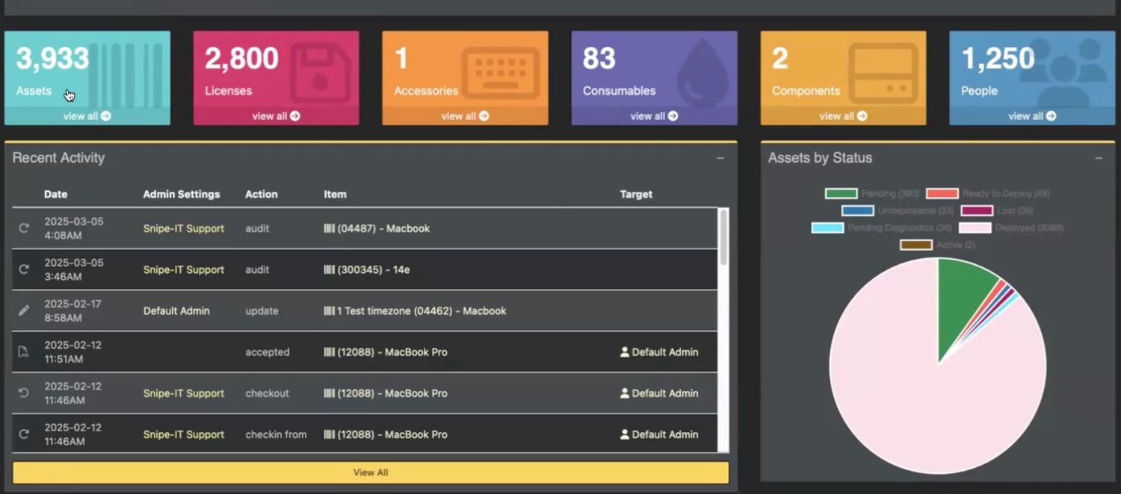Open Snipe-IT Support in checkout row

coord(184,393)
